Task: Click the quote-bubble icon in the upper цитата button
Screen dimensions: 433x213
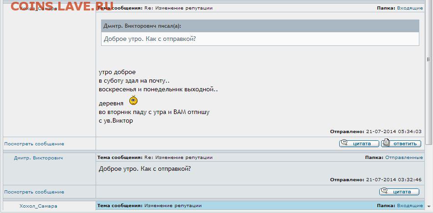Action: pyautogui.click(x=344, y=143)
